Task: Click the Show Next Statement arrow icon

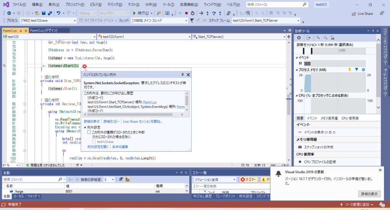Action: 201,13
